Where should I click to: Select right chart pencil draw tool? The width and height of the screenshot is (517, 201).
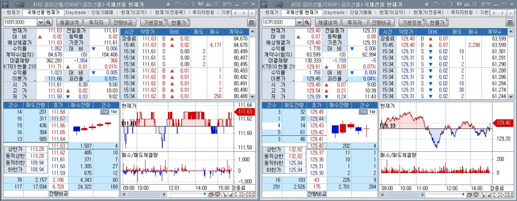point(490,195)
